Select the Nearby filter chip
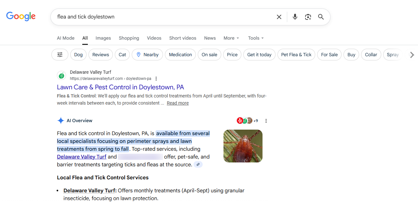The image size is (418, 205). point(147,55)
